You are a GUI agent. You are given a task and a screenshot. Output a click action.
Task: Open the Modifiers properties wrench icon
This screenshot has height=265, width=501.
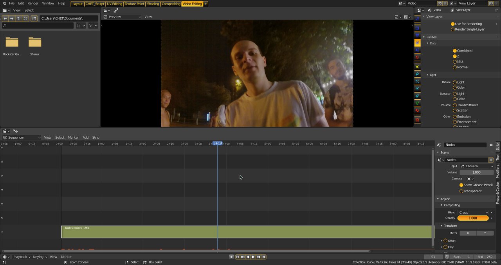click(417, 74)
